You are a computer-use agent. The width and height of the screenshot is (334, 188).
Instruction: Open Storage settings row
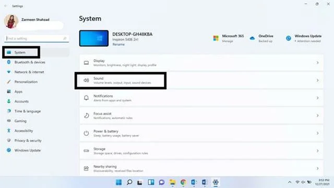click(201, 151)
